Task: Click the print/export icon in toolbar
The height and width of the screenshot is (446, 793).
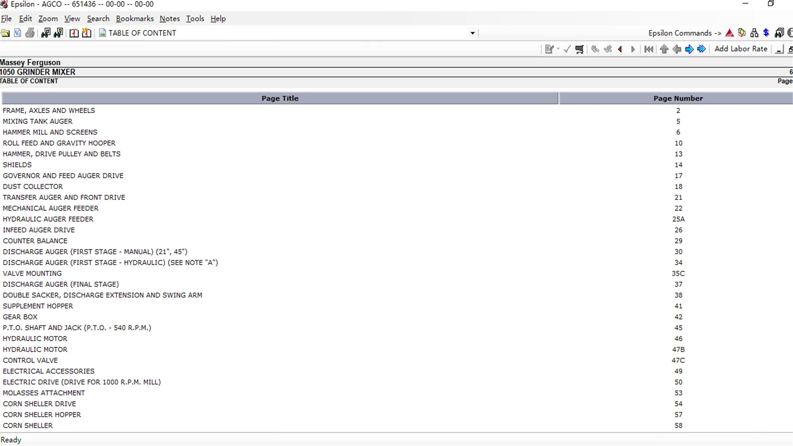Action: point(29,33)
